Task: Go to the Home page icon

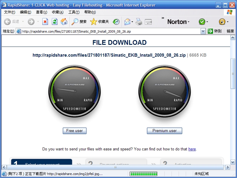Action: tap(64, 22)
